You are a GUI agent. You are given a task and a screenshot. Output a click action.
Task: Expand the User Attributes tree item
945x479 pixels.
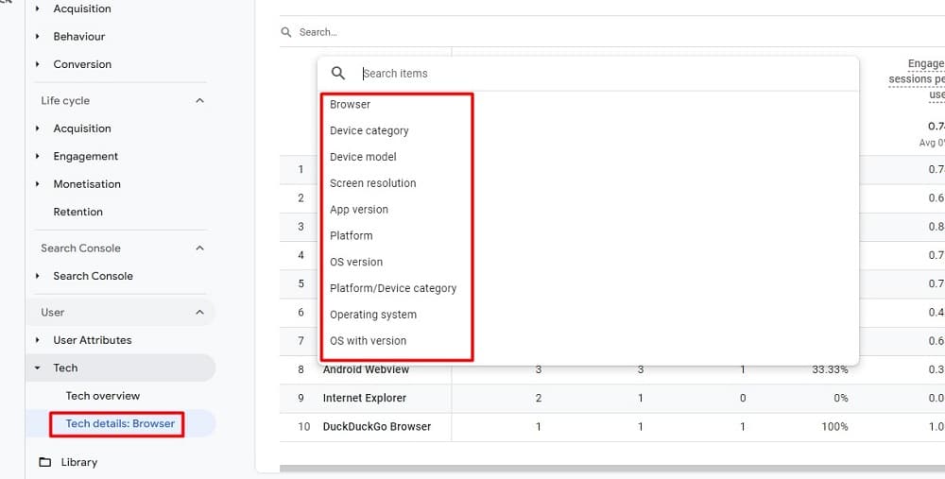38,340
